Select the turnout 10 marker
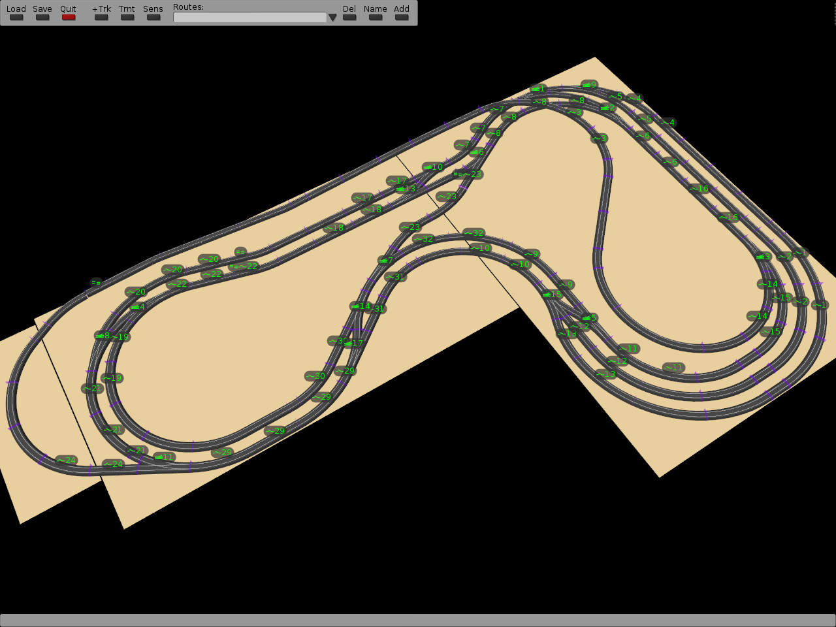Viewport: 836px width, 627px height. click(x=432, y=167)
